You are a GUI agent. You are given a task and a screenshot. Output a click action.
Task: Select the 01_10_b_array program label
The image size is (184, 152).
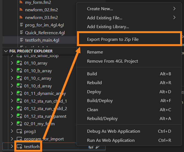click(x=38, y=71)
